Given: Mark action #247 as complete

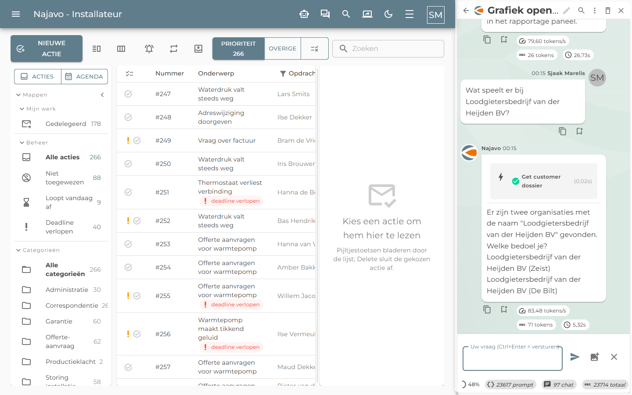Looking at the screenshot, I should [x=128, y=94].
